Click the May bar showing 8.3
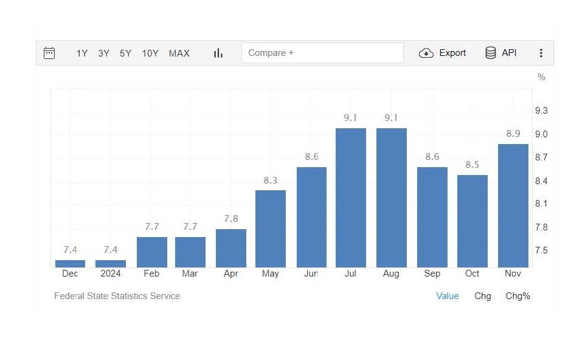The width and height of the screenshot is (571, 341). (x=271, y=229)
